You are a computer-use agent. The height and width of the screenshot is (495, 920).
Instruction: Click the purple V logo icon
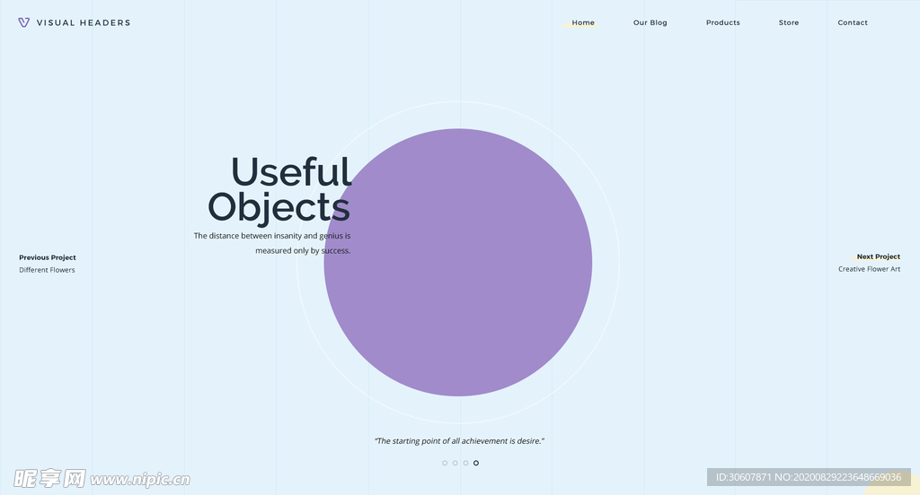pos(23,22)
